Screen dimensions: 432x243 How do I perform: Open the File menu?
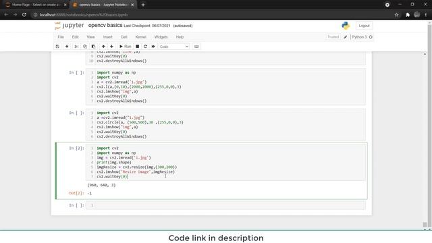coord(61,37)
